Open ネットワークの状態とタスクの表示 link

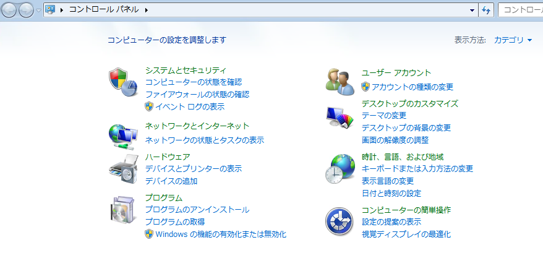[x=205, y=140]
